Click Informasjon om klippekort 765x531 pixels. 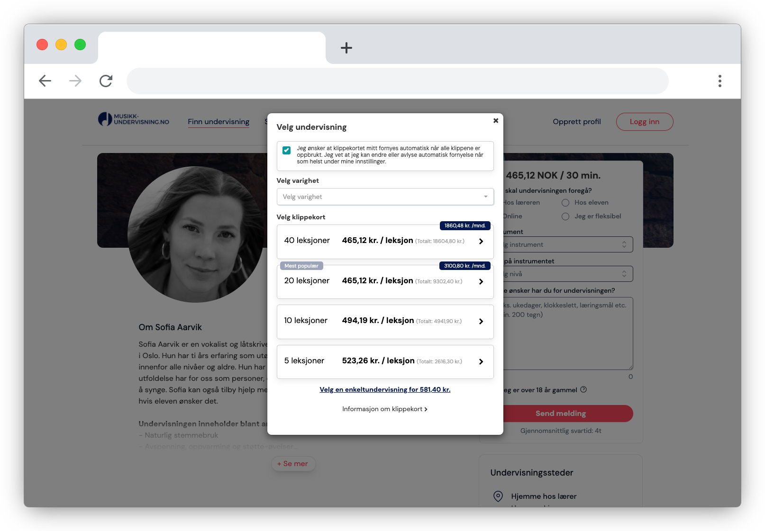(385, 409)
